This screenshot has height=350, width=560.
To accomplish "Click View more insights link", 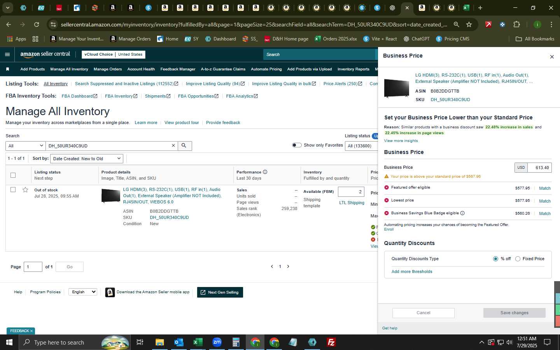I will coord(401,141).
